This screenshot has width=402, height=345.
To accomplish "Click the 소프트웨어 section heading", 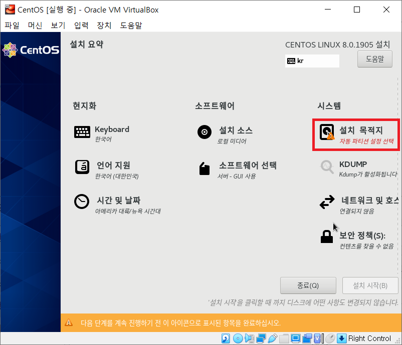I will (x=215, y=105).
